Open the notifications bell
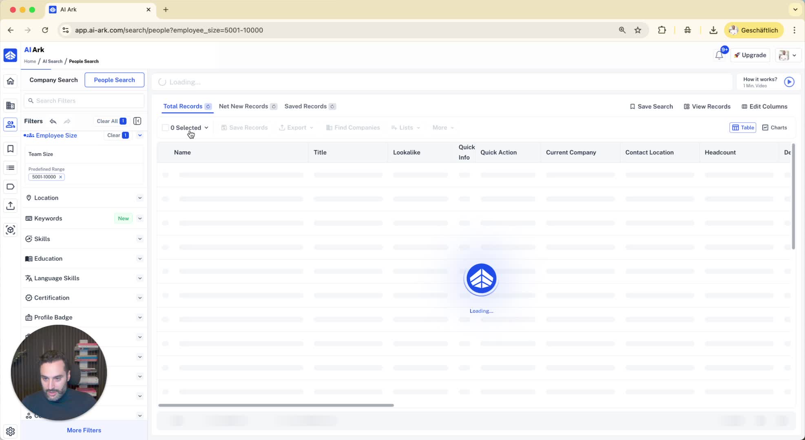The height and width of the screenshot is (440, 805). [x=719, y=55]
